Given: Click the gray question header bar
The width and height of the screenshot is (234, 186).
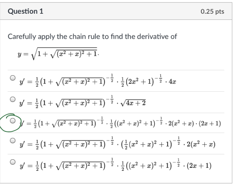Looking at the screenshot, I should (x=116, y=11).
